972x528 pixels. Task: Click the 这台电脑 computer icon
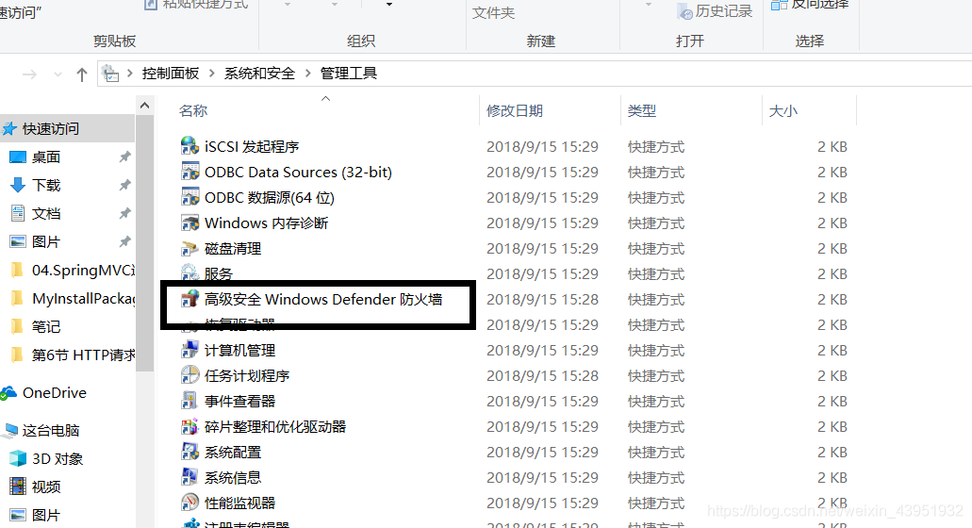pyautogui.click(x=10, y=429)
